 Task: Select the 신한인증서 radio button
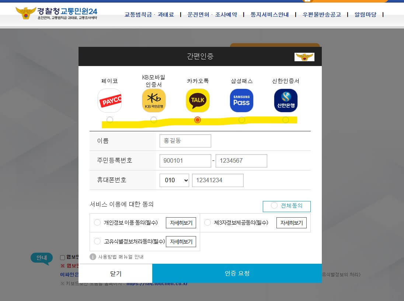pos(285,120)
